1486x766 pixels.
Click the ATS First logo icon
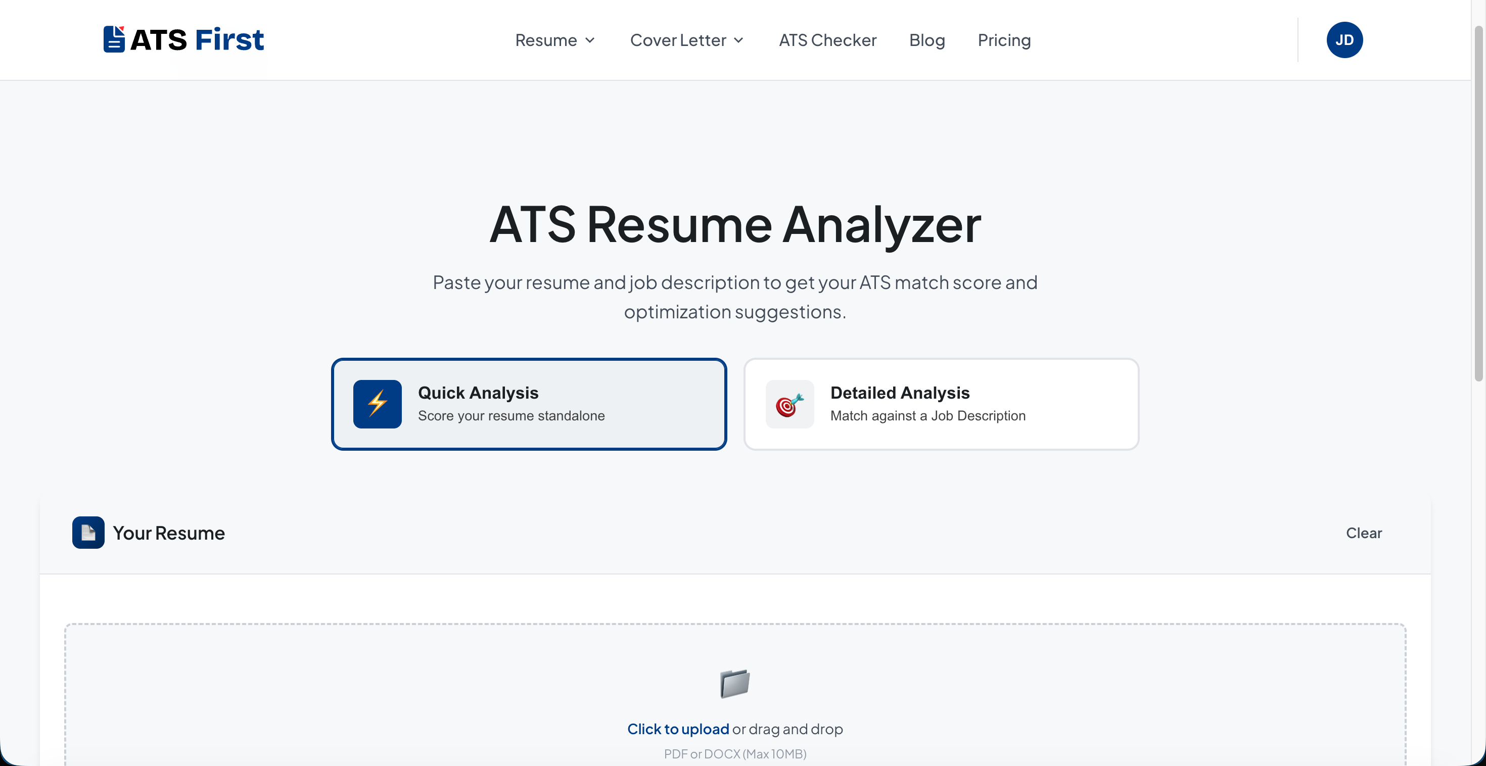coord(114,38)
